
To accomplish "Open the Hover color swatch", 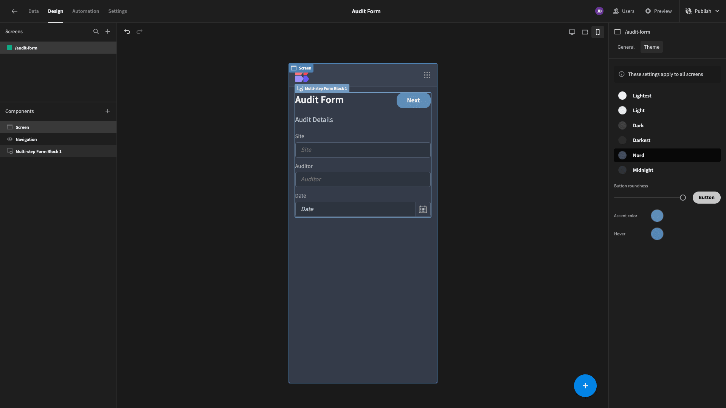I will pyautogui.click(x=657, y=234).
